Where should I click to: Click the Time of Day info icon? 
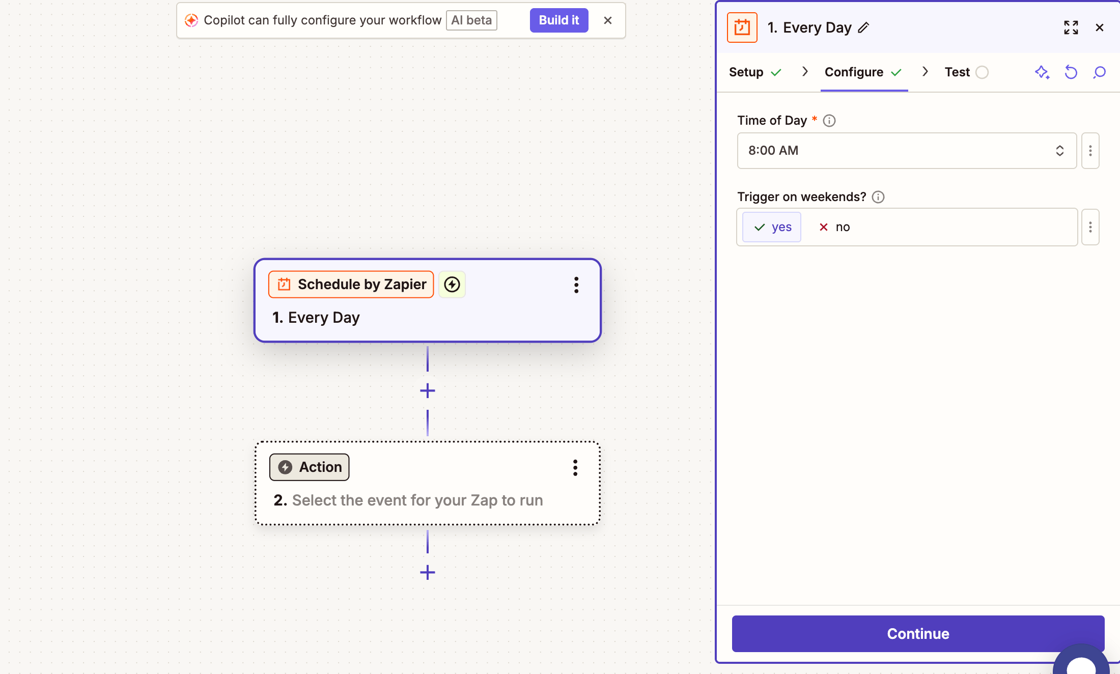(x=829, y=121)
